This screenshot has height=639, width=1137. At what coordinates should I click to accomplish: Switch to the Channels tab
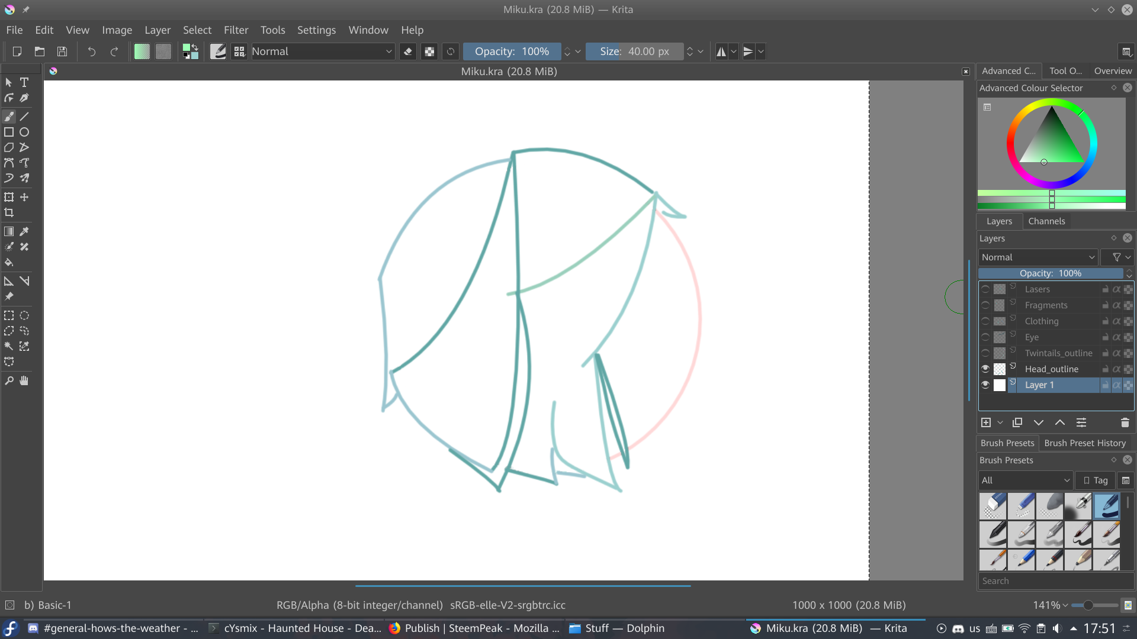1046,221
